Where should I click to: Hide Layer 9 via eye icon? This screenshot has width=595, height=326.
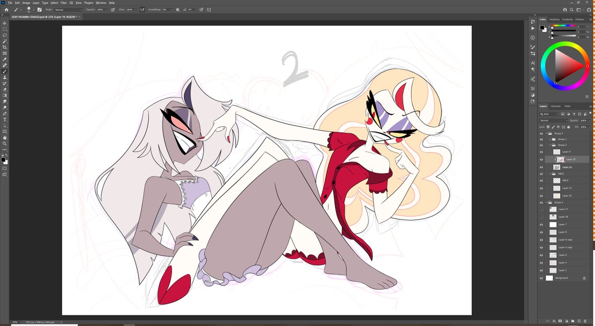coord(541,152)
